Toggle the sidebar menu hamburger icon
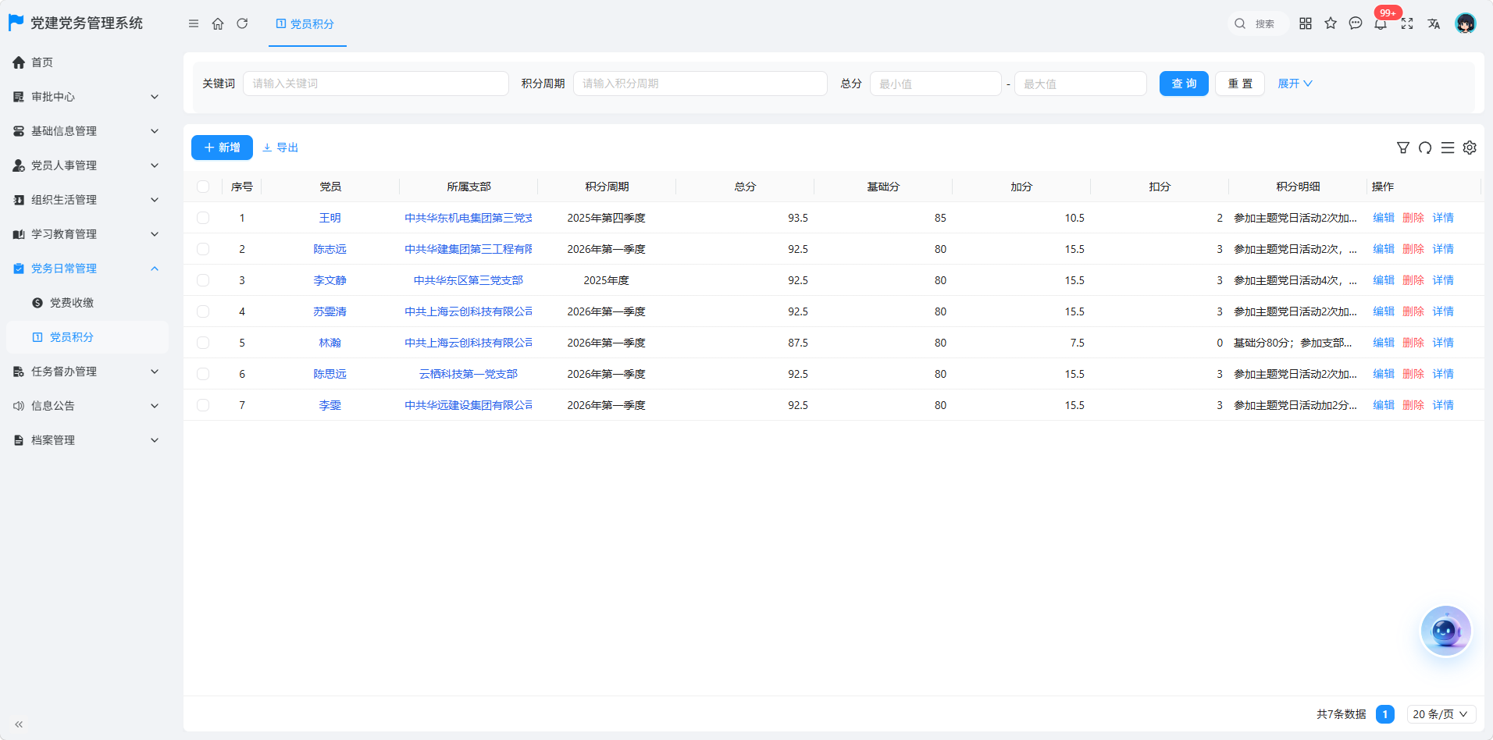 194,23
